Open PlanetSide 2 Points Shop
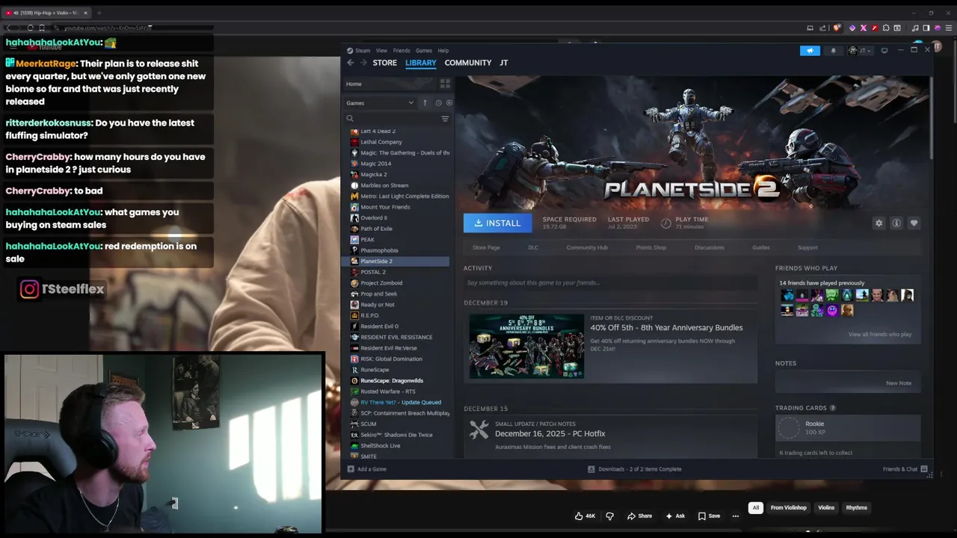 (x=650, y=247)
